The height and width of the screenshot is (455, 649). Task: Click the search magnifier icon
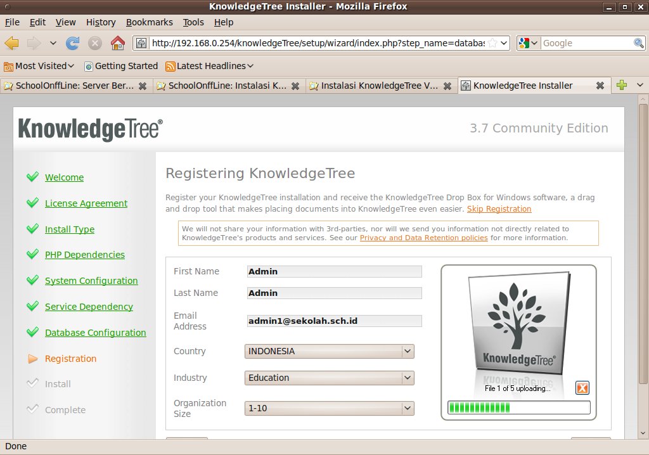tap(639, 43)
